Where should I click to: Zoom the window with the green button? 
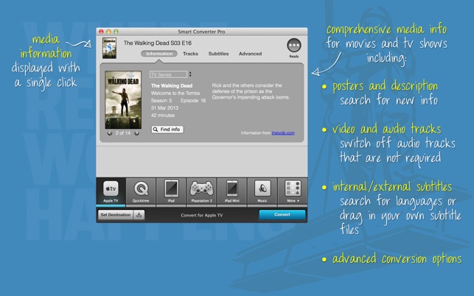coord(116,32)
